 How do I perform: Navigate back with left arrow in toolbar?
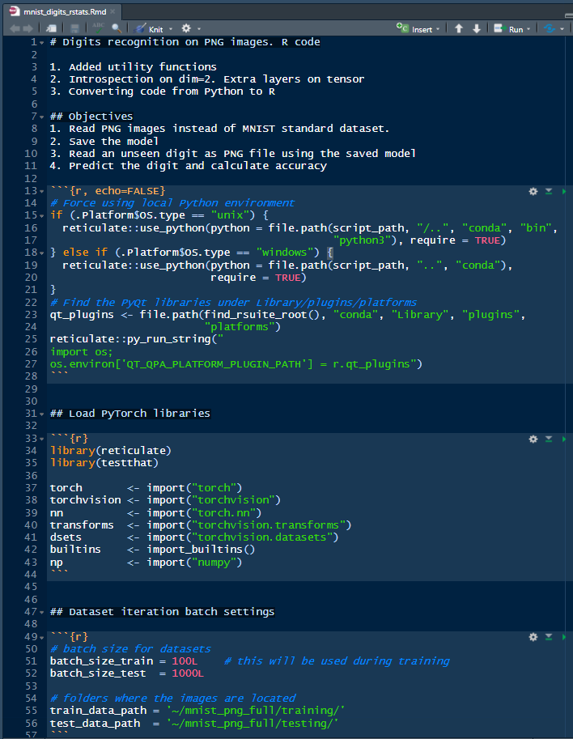(x=15, y=28)
